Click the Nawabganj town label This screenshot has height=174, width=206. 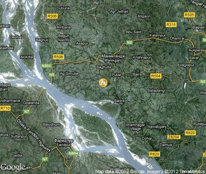(x=157, y=126)
